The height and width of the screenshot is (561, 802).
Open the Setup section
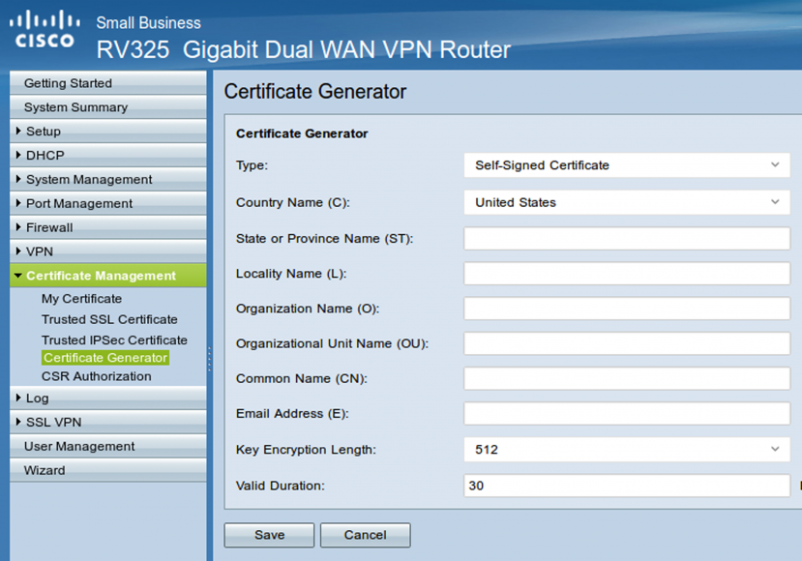[108, 131]
